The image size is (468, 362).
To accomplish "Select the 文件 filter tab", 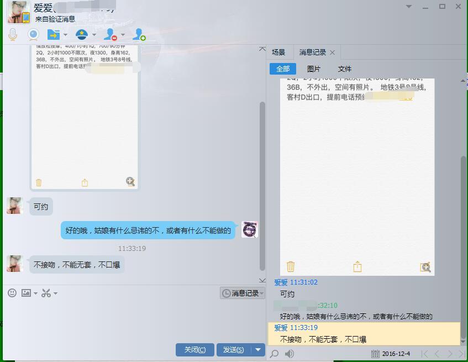I will [x=344, y=69].
